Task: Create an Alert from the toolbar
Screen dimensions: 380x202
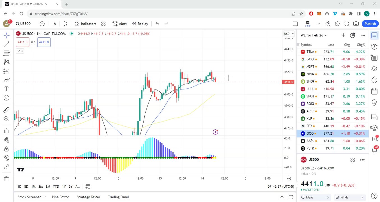Action: (x=120, y=24)
